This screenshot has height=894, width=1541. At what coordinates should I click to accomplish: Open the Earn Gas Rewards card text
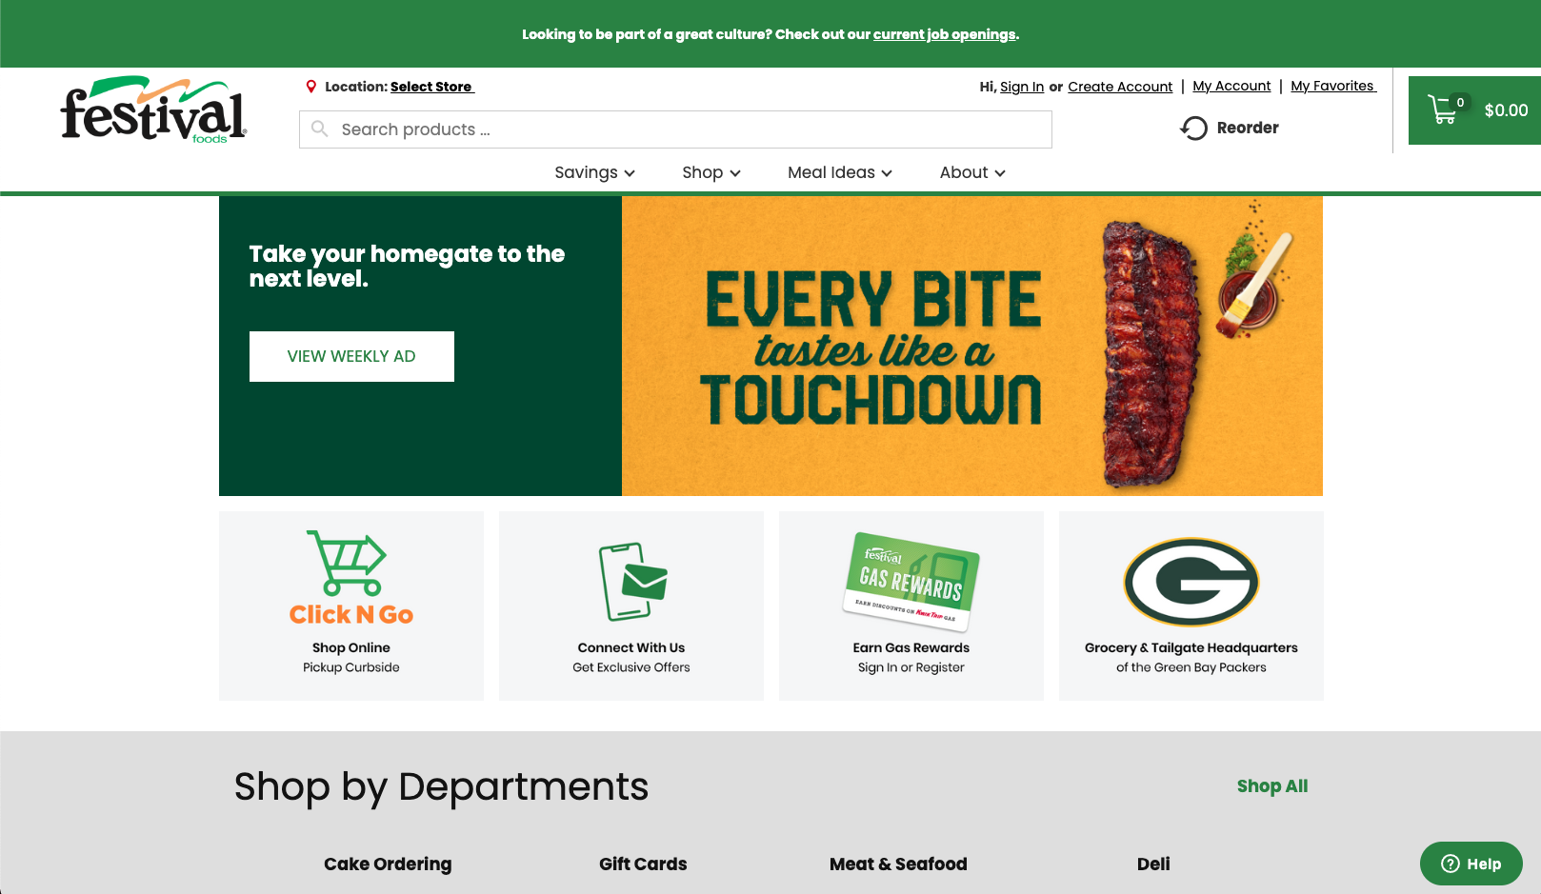[x=911, y=657]
